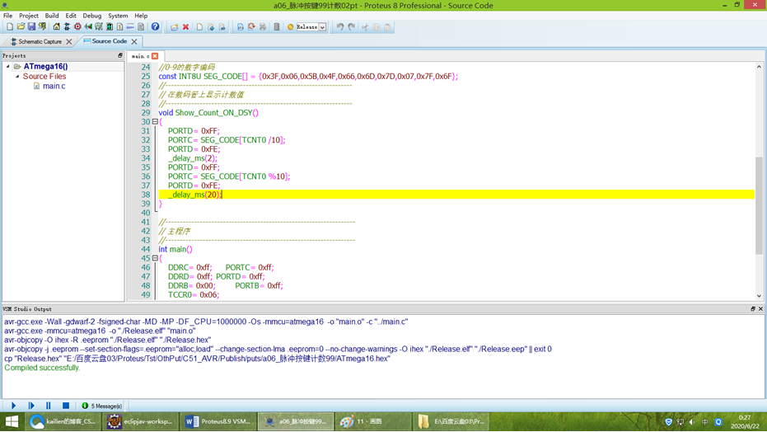Close the Schematic Capture tab
Screen dimensions: 767x432
pyautogui.click(x=69, y=41)
